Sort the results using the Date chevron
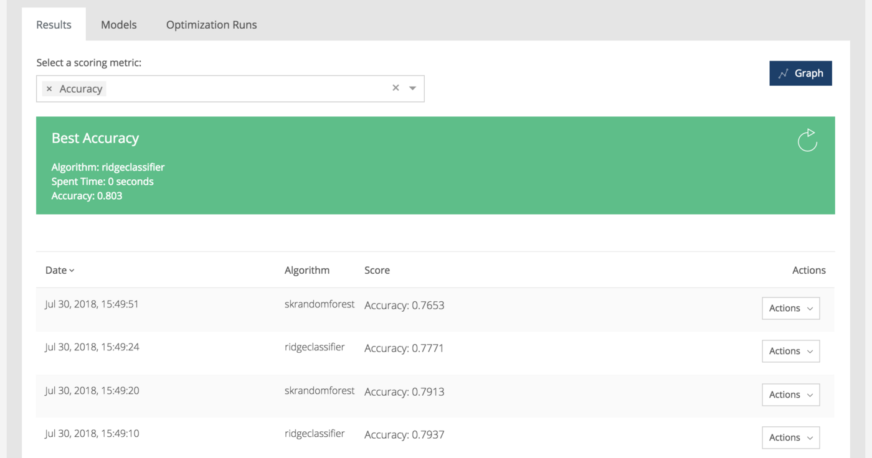872x458 pixels. coord(72,271)
